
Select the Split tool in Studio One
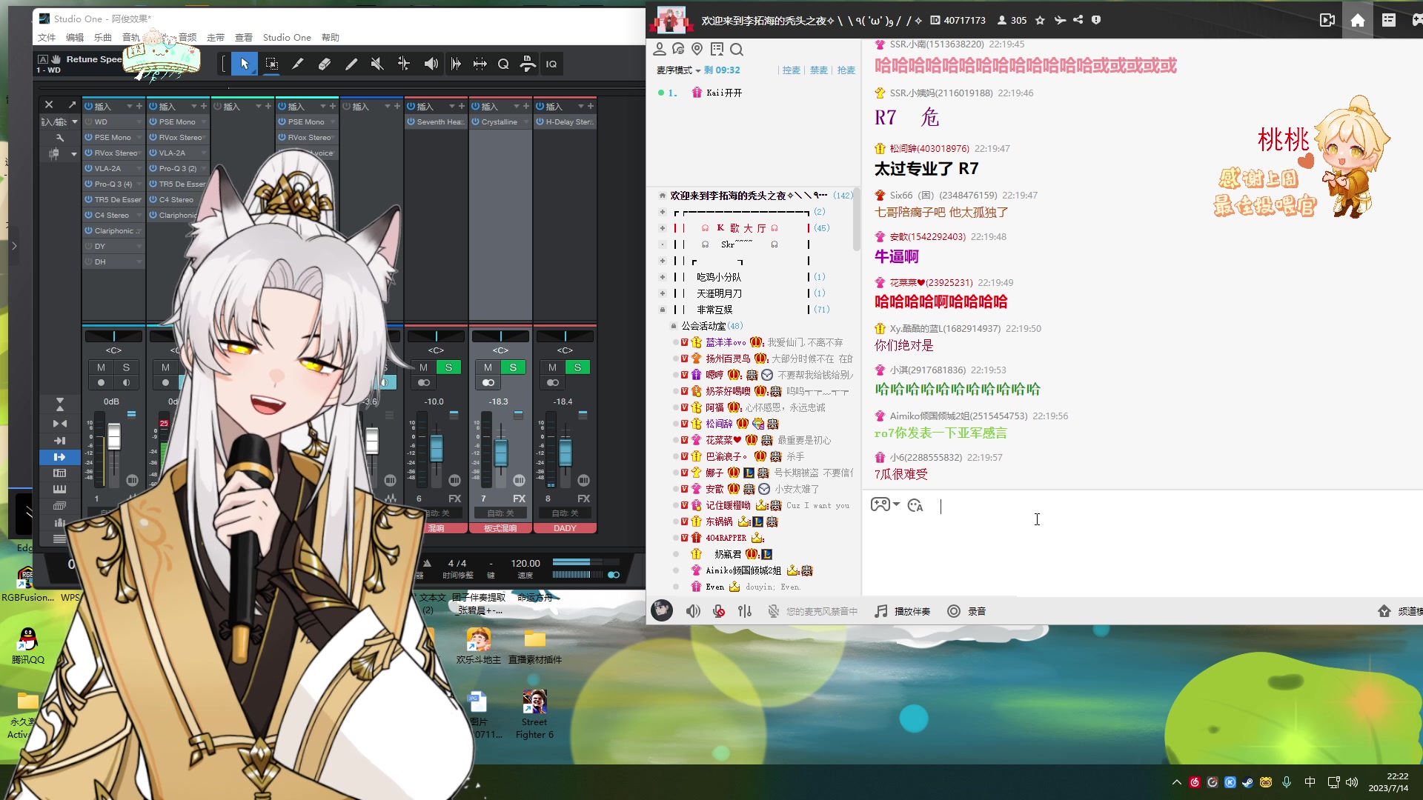297,64
